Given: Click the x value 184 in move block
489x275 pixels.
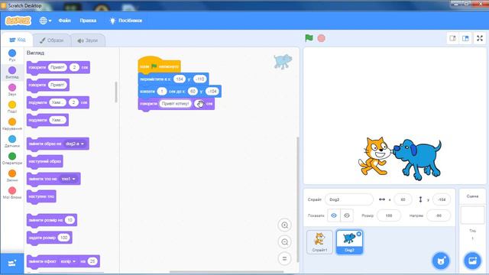Looking at the screenshot, I should tap(180, 79).
